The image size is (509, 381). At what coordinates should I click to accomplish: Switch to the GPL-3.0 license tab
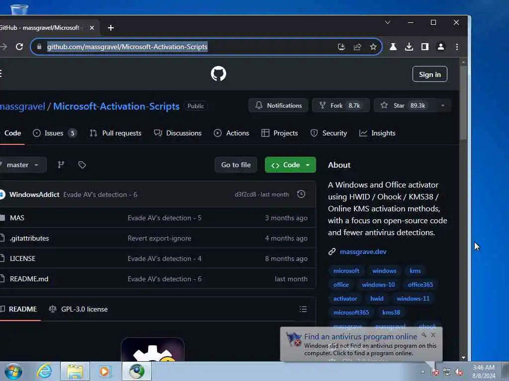[x=78, y=309]
